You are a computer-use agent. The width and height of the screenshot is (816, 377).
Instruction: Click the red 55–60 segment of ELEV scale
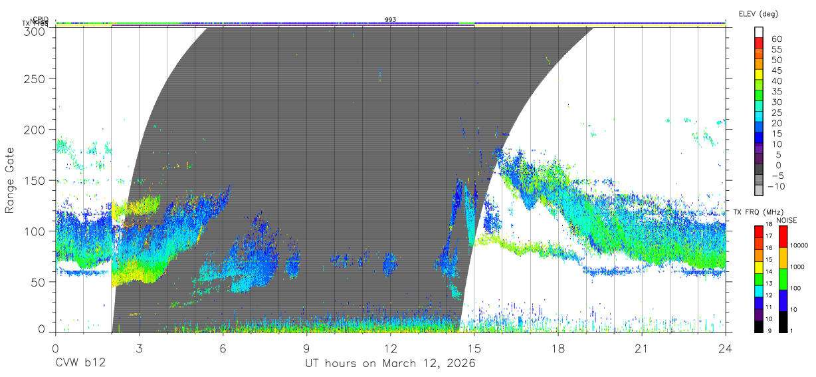tap(759, 45)
